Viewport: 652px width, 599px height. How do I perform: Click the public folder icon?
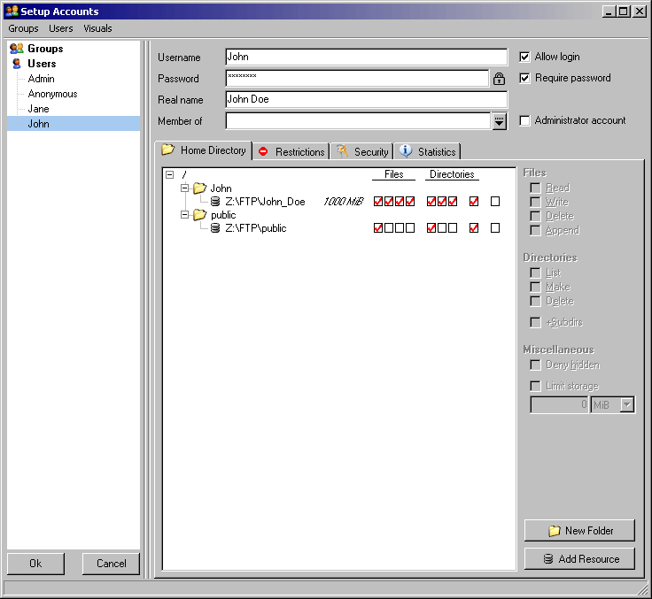pyautogui.click(x=200, y=215)
